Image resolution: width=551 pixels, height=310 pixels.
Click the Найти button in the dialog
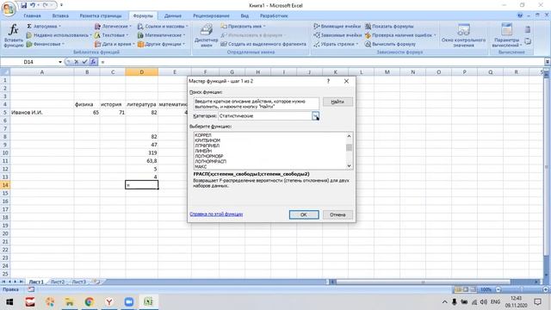[x=337, y=102]
